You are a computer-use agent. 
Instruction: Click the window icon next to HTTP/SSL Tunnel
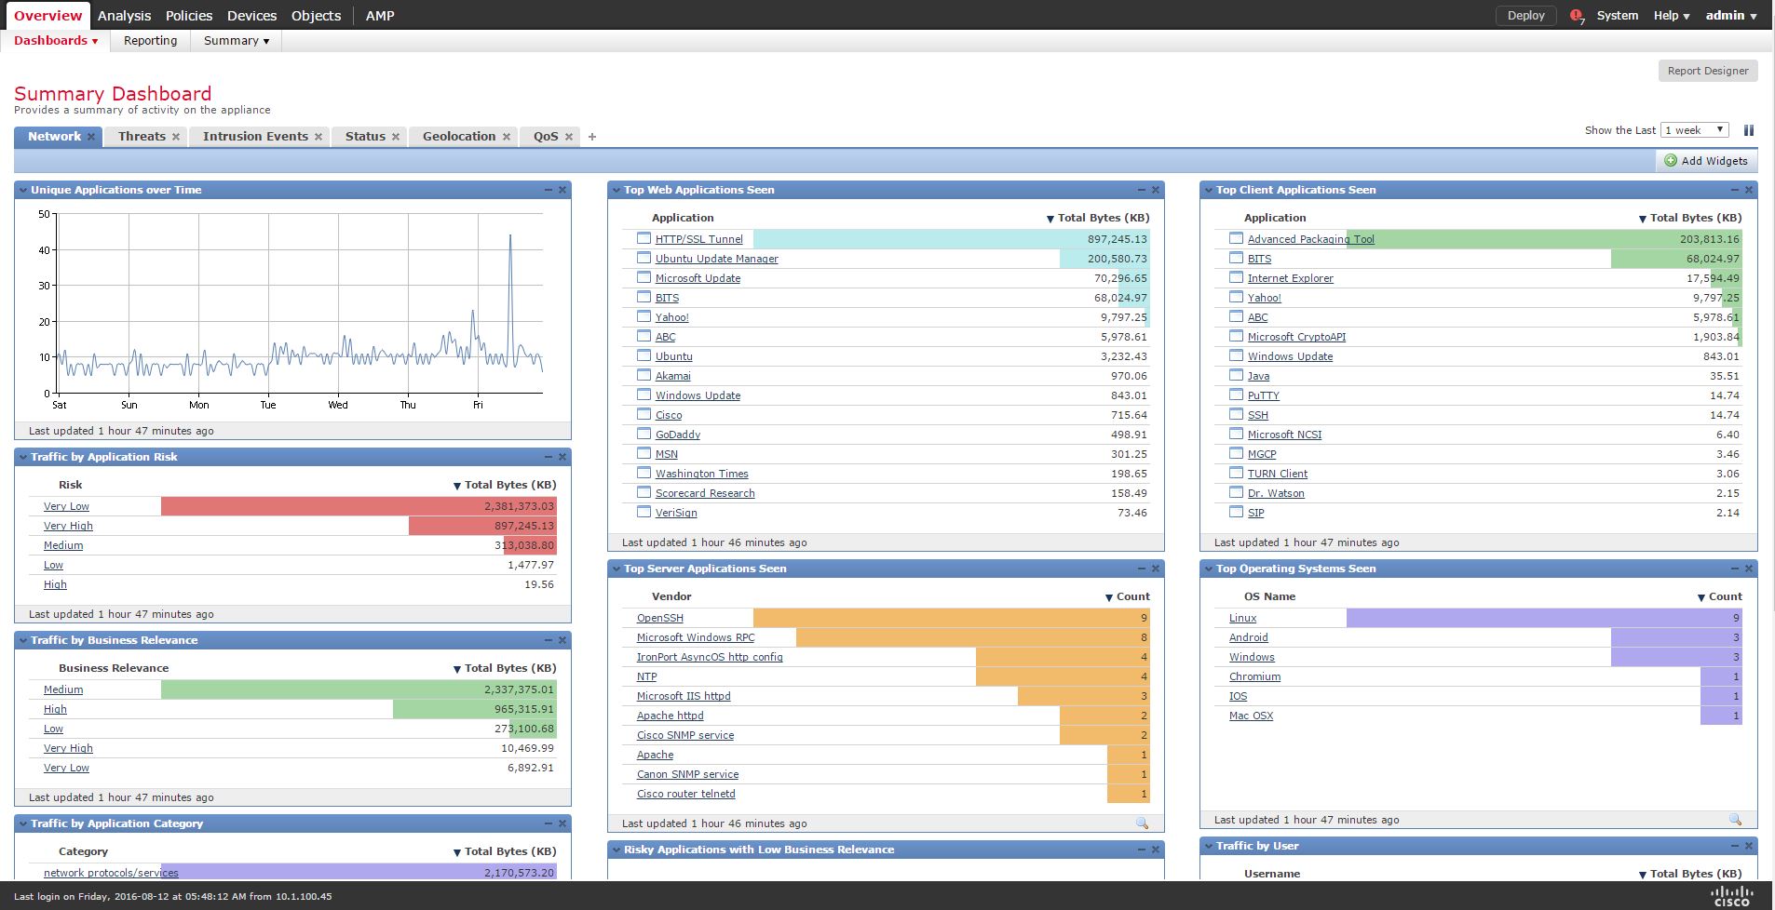644,238
